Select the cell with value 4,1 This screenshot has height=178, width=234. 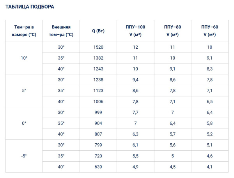[x=210, y=167]
